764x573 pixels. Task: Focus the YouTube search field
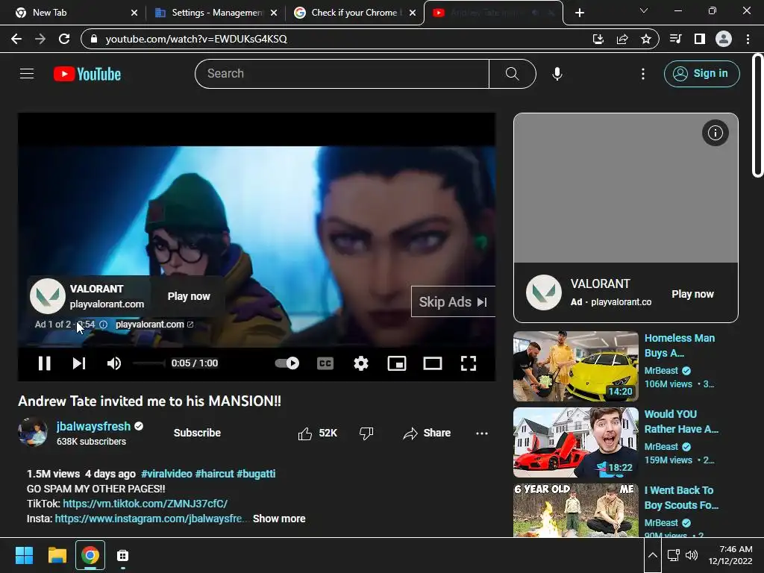(342, 74)
